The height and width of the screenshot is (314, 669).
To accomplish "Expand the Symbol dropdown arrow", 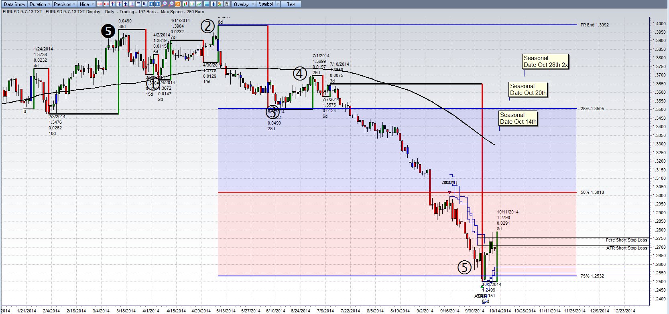I will [x=278, y=4].
